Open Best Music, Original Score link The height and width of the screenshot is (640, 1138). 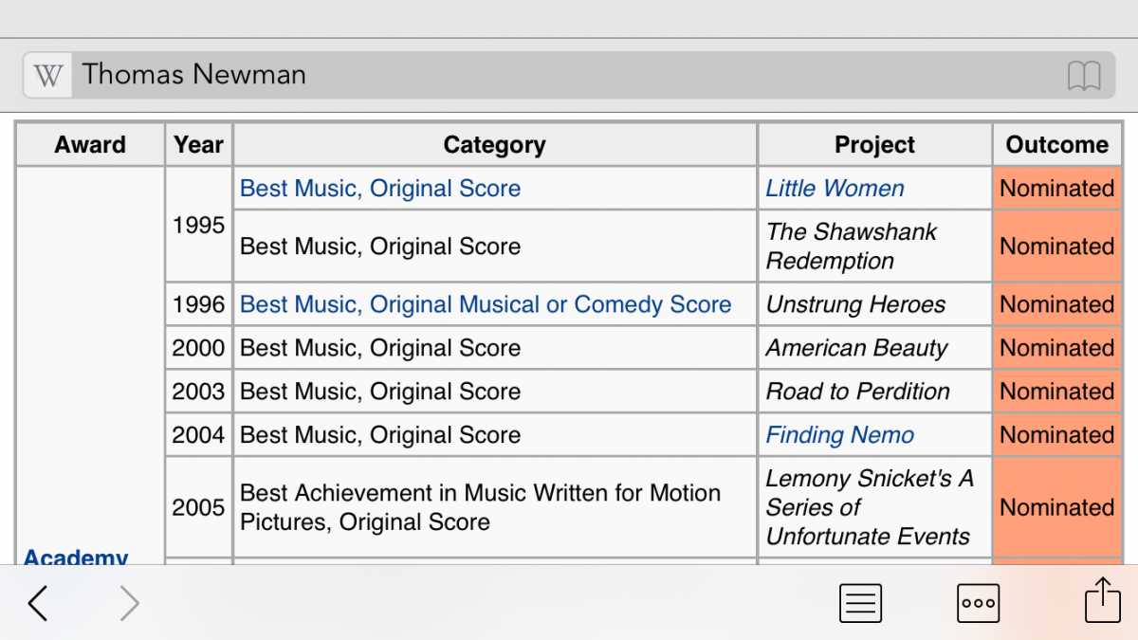point(380,189)
